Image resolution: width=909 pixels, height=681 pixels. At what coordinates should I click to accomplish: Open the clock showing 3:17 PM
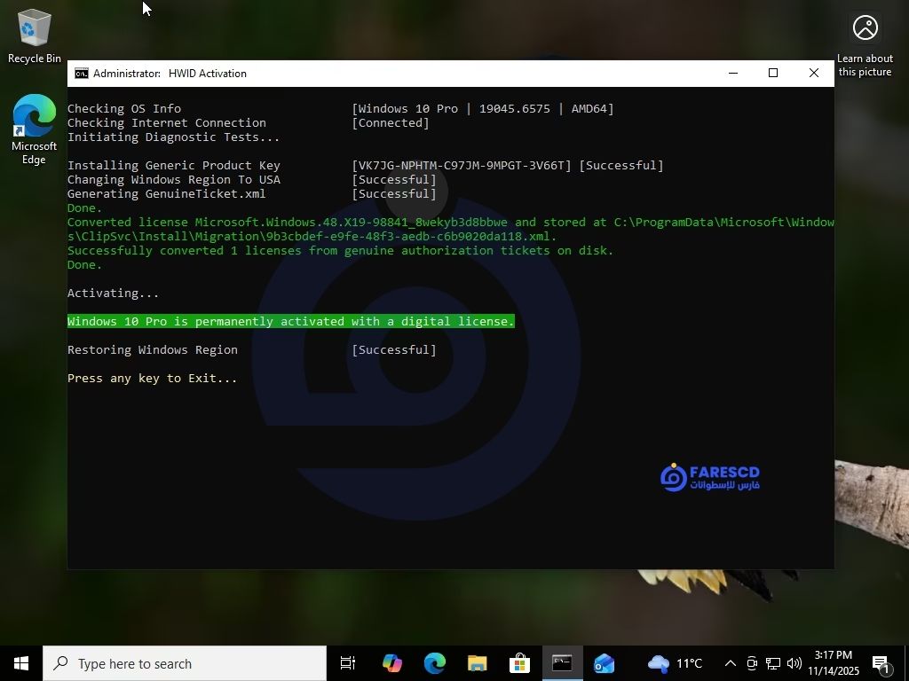pyautogui.click(x=833, y=663)
